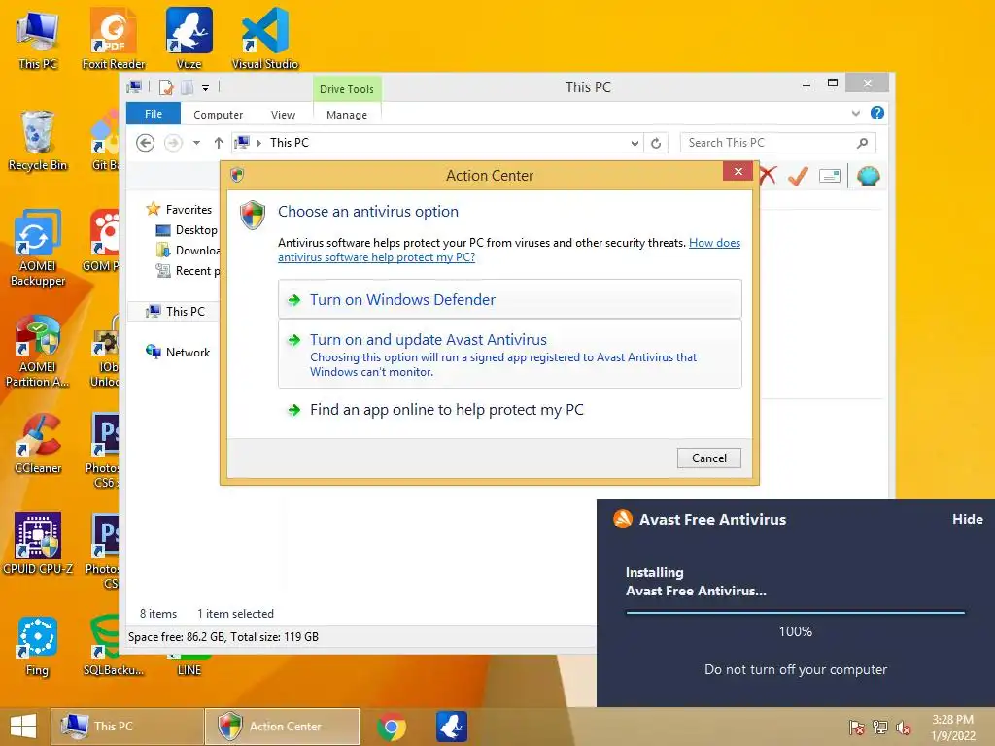Click the This PC address bar

[x=438, y=143]
